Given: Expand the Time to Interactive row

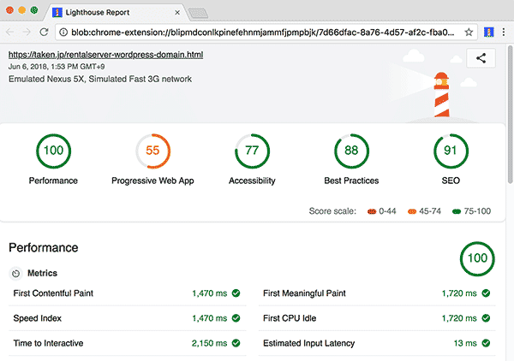Looking at the screenshot, I should (128, 342).
